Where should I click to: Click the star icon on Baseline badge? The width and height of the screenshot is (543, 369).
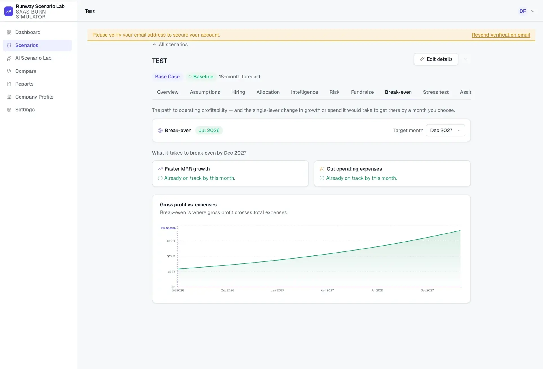coord(190,77)
